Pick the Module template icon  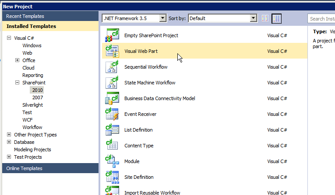112,161
